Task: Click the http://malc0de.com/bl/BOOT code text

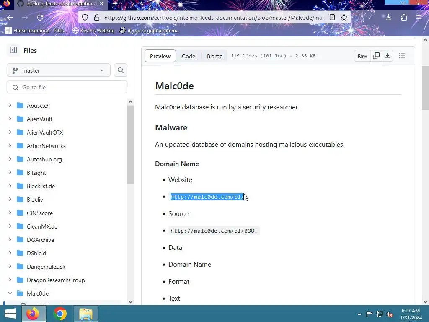Action: point(214,231)
